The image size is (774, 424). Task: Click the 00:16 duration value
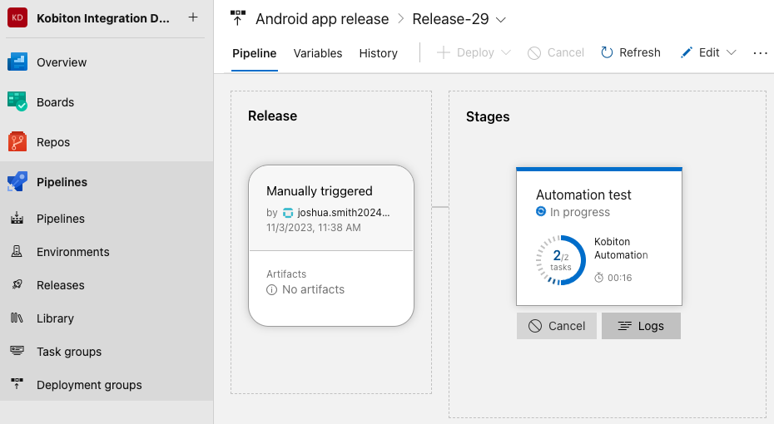(619, 278)
